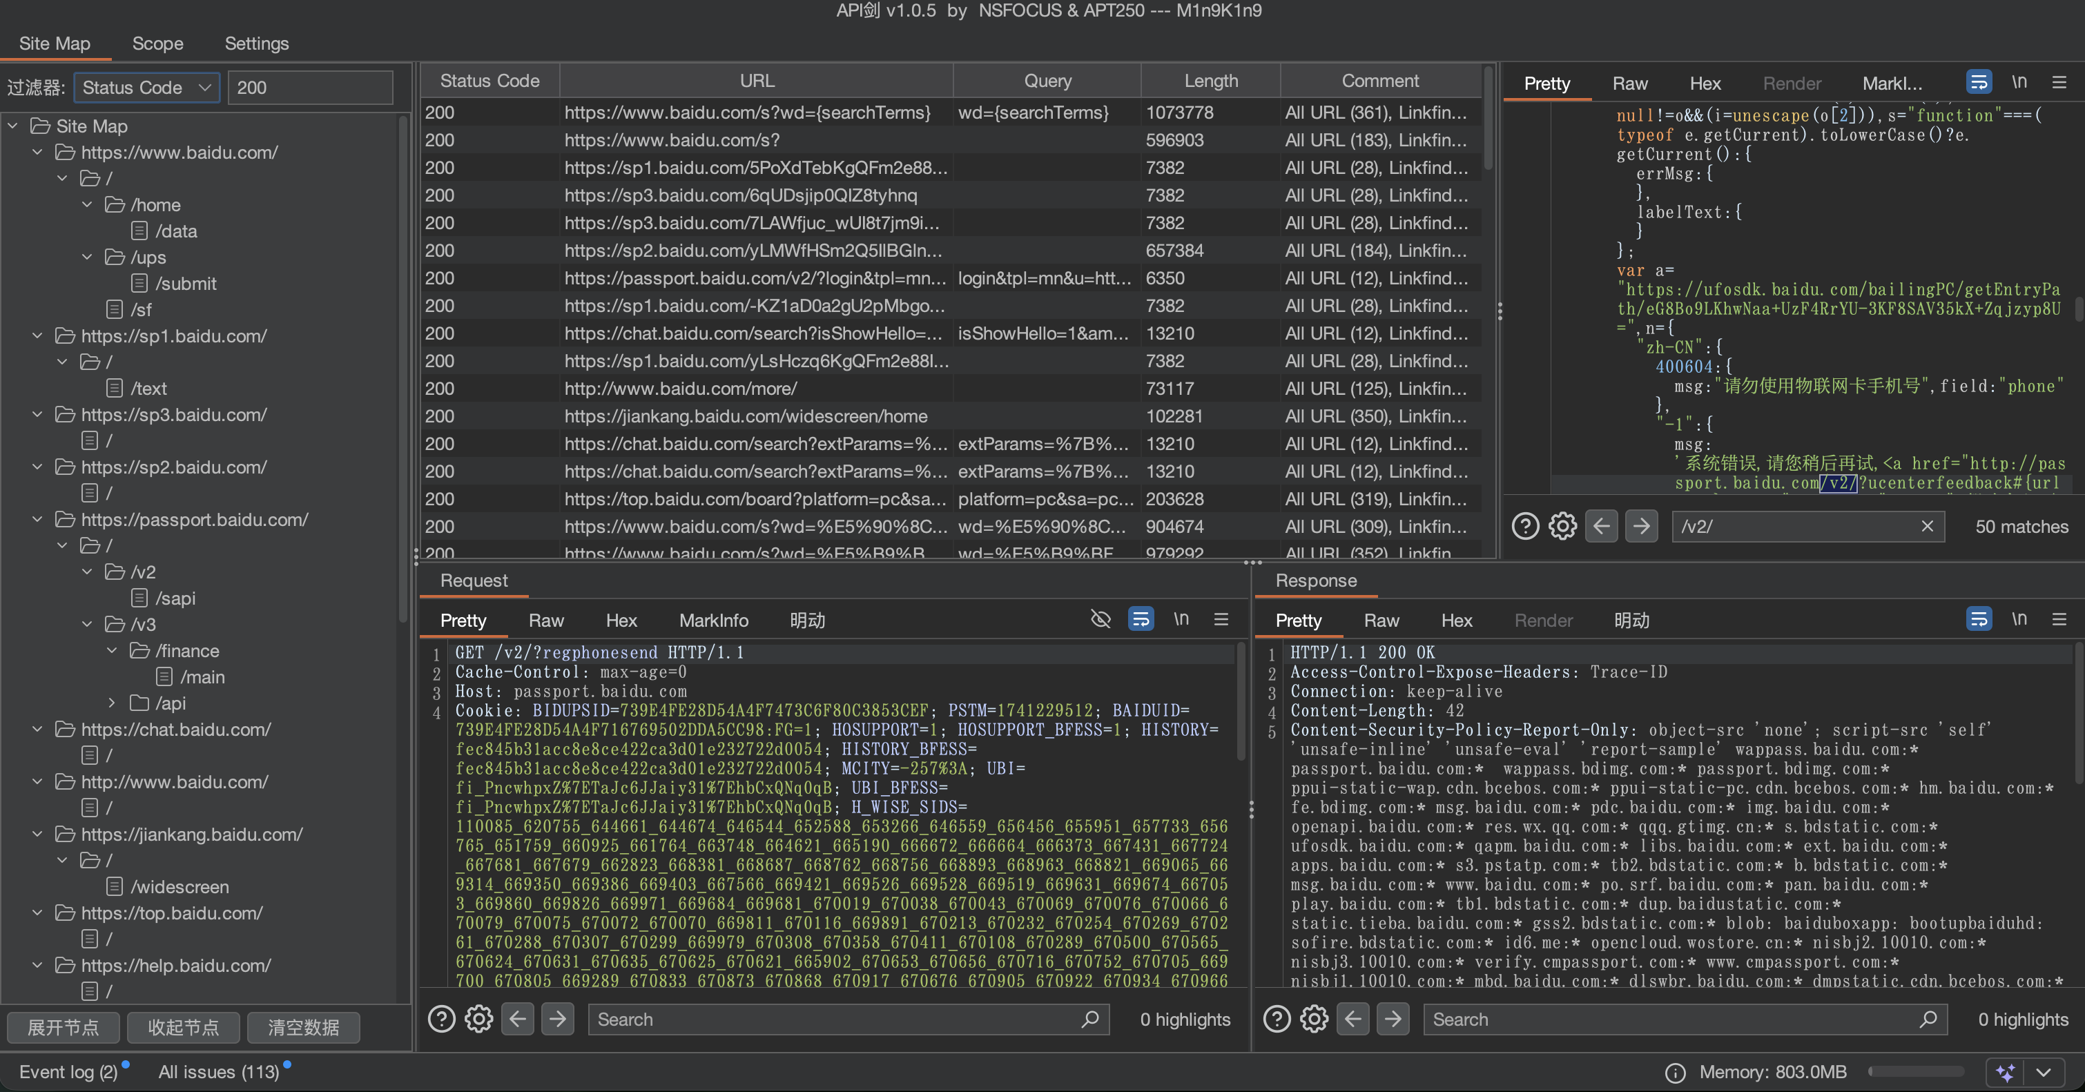Jump to next /v2/ match
The width and height of the screenshot is (2085, 1092).
click(1642, 526)
